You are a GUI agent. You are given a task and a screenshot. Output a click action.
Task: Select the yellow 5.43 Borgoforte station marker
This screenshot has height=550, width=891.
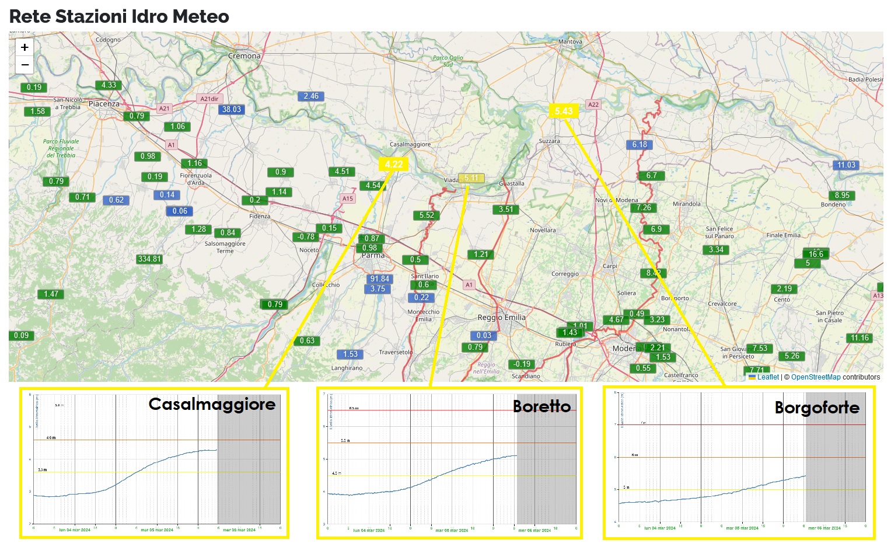564,111
